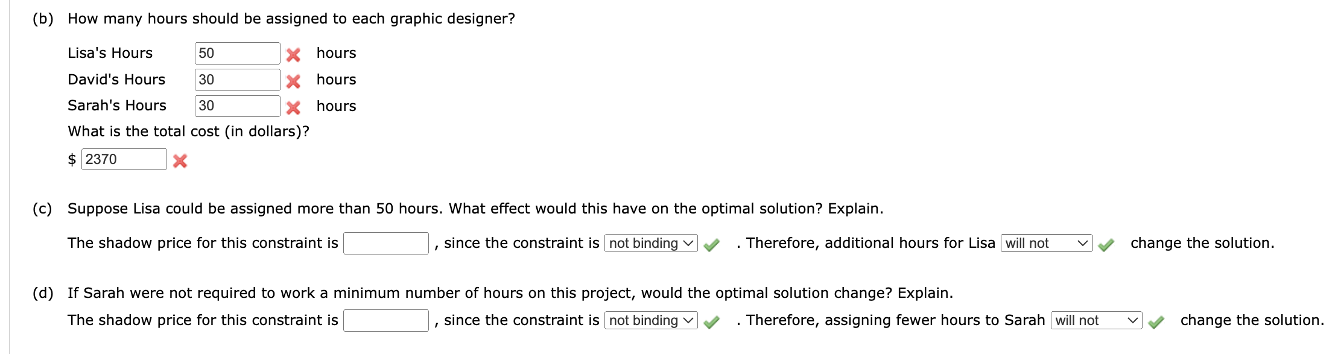This screenshot has height=354, width=1338.
Task: Select the Lisa's Hours input showing 50
Action: pos(236,53)
